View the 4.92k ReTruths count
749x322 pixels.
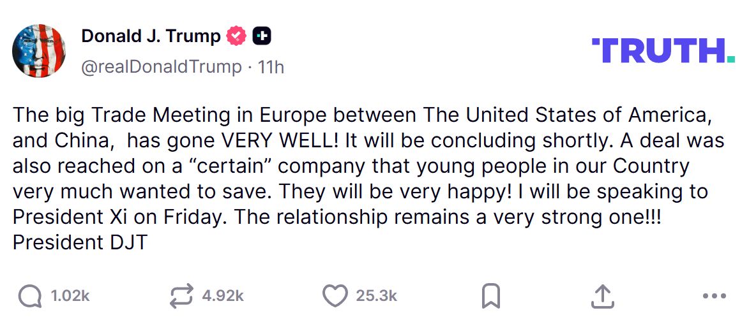coord(223,296)
